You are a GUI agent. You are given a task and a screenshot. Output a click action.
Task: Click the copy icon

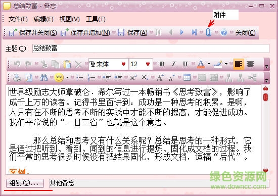[55, 64]
